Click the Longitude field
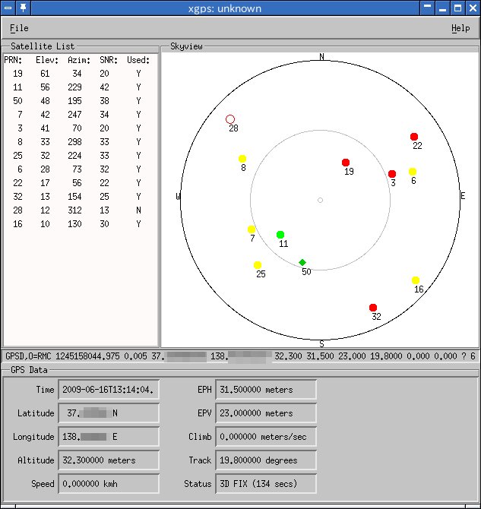Viewport: 481px width, 509px height. (109, 437)
